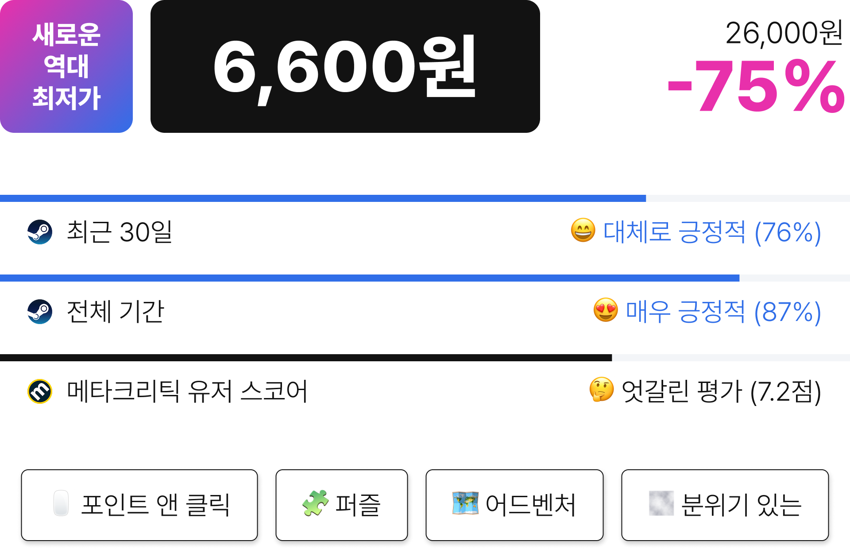Screen dimensions: 850x549
Task: Click the mouse icon in 포인트 앤 클릭 tag
Action: click(x=61, y=503)
